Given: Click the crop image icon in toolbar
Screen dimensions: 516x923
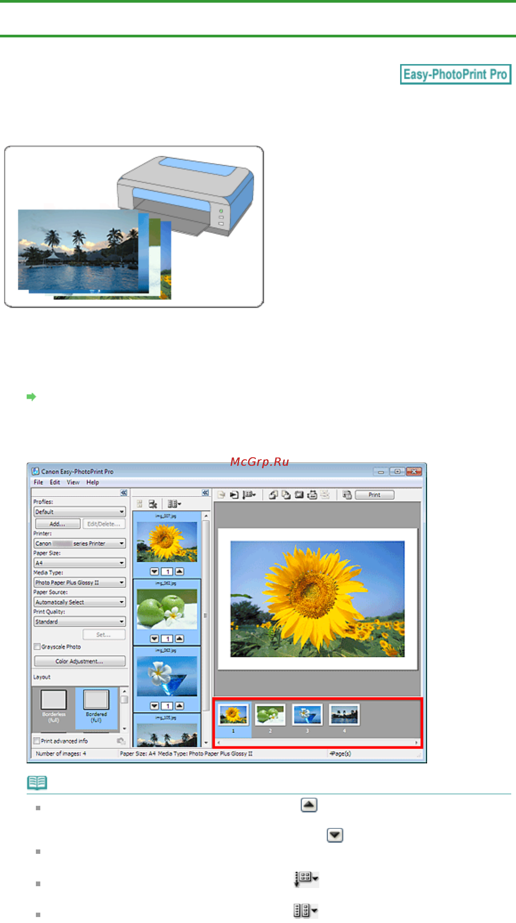Looking at the screenshot, I should (x=299, y=495).
